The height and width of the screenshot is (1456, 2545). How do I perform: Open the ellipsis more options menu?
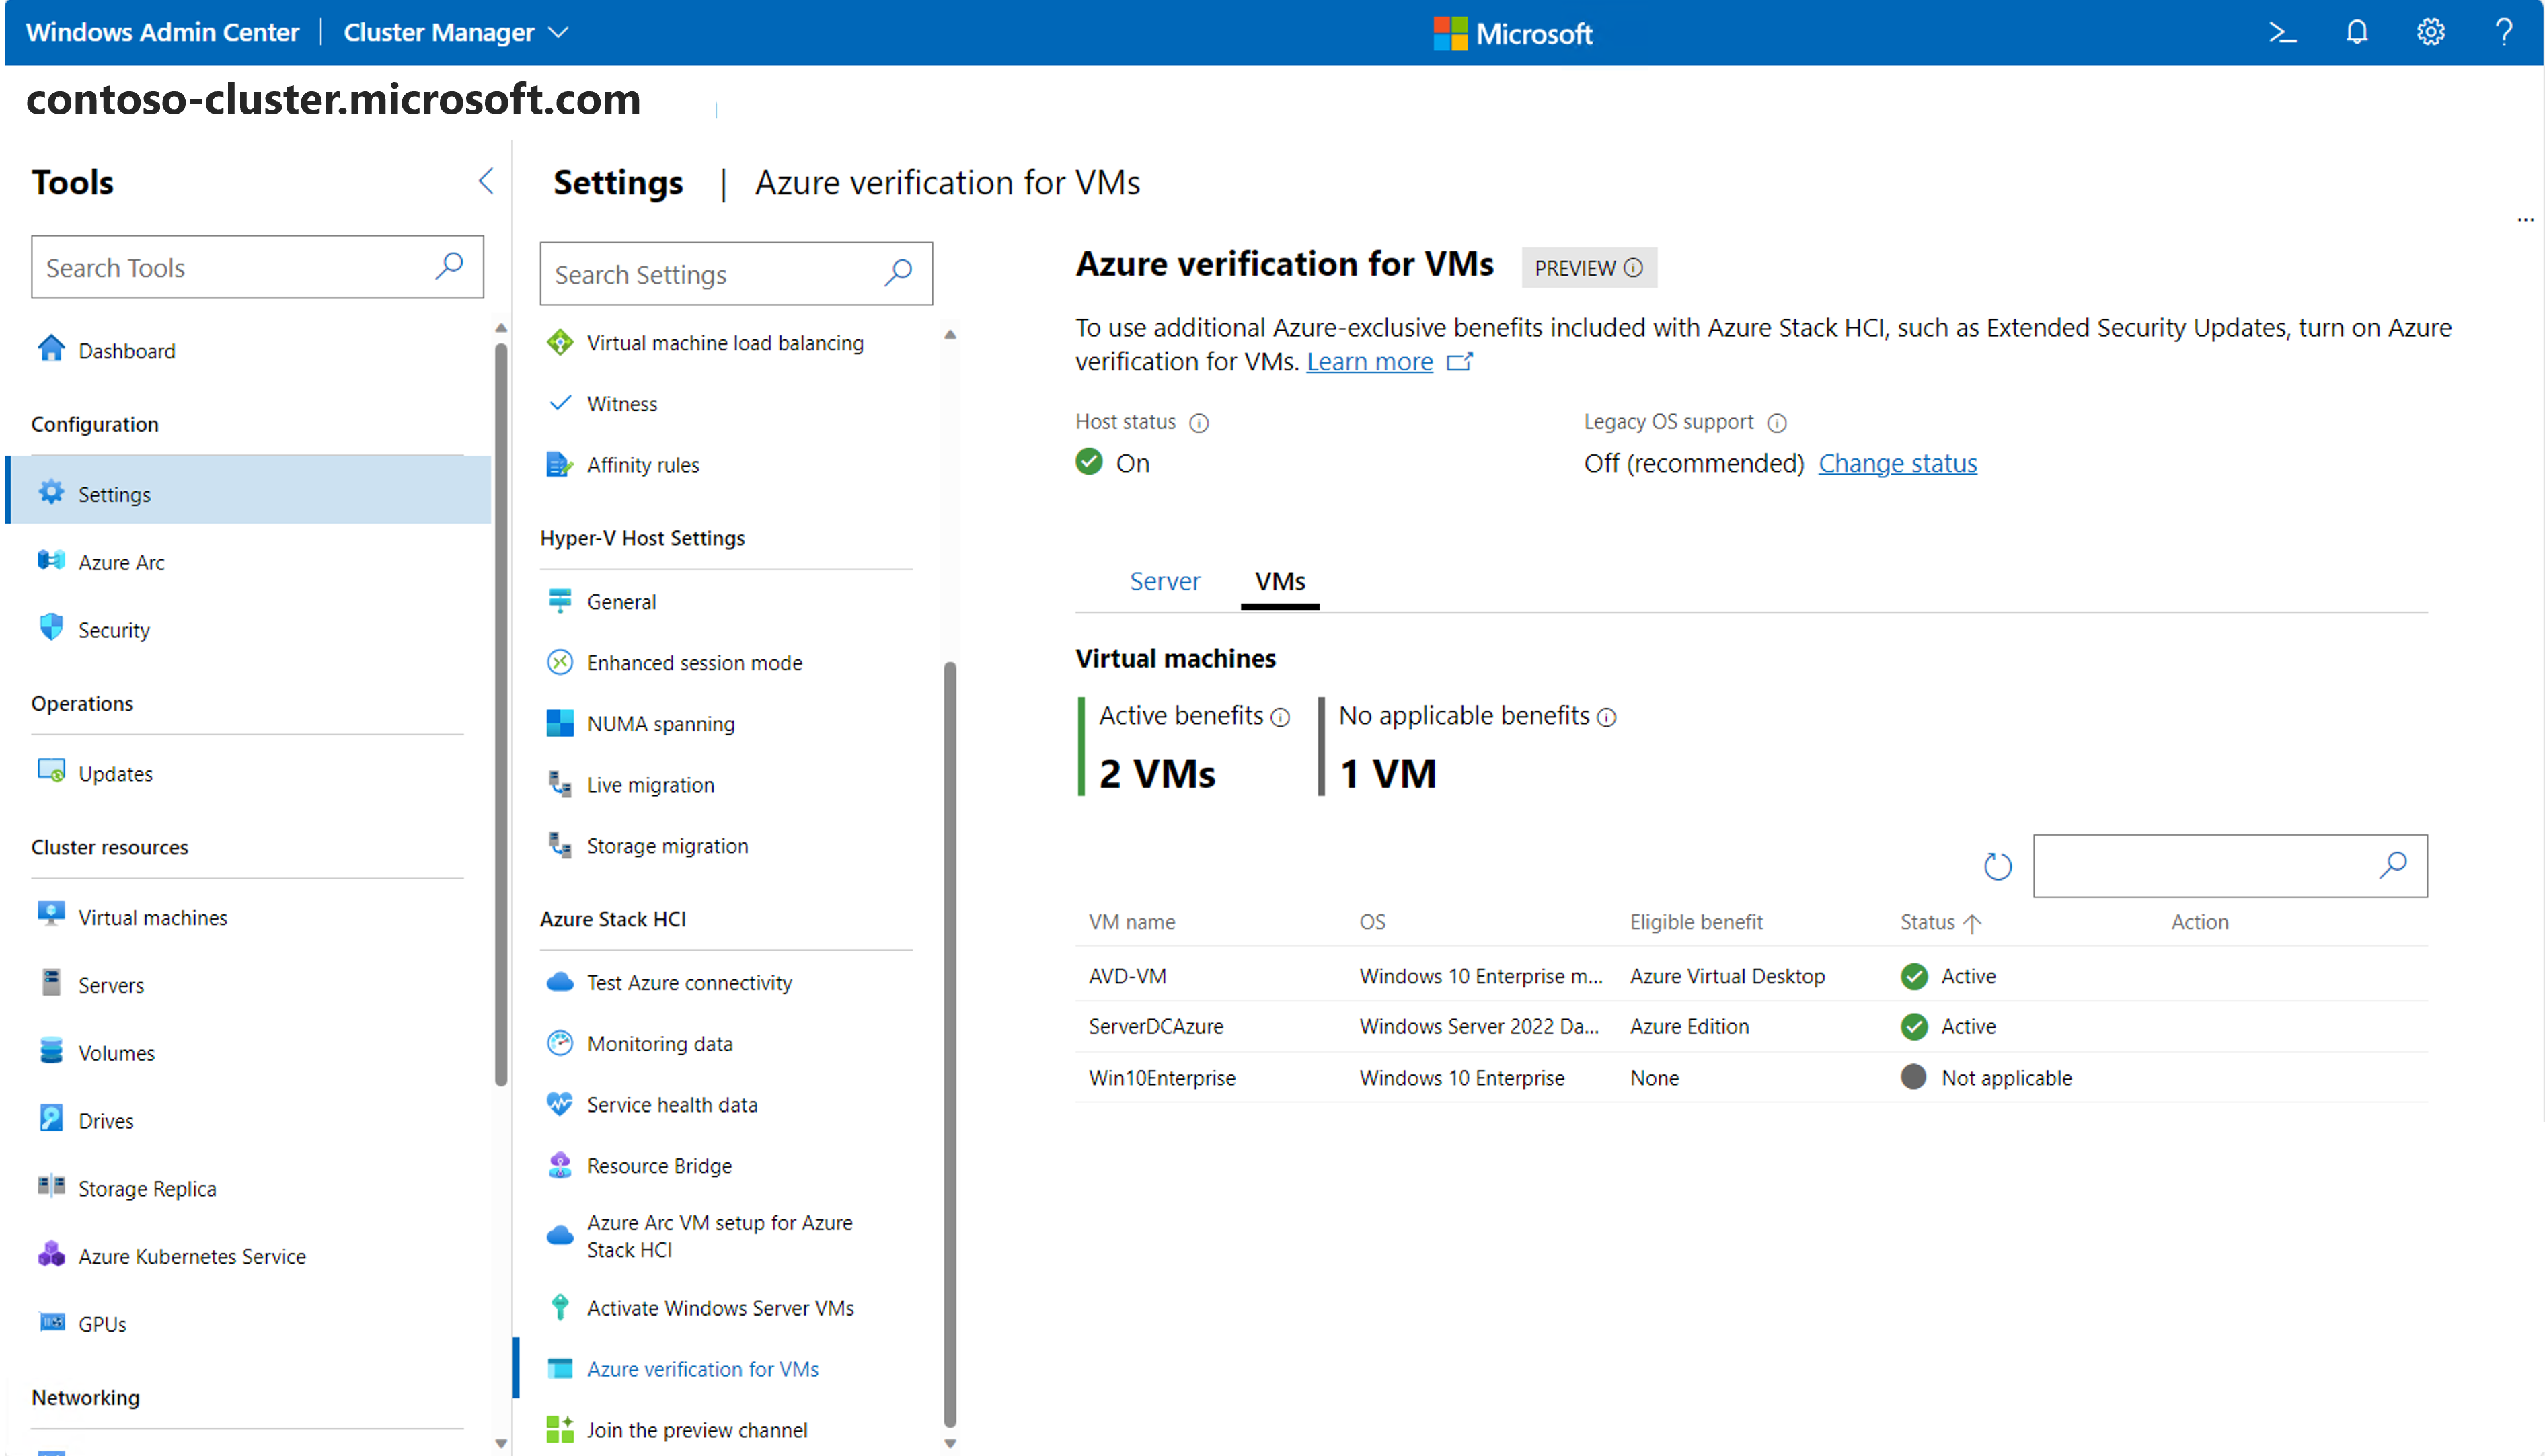click(2525, 220)
